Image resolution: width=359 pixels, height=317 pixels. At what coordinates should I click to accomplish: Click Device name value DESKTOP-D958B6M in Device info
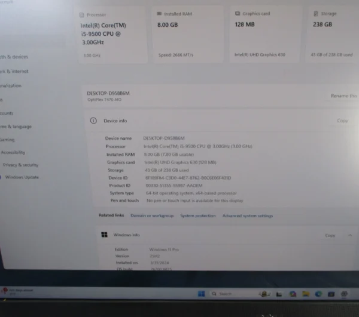coord(164,138)
